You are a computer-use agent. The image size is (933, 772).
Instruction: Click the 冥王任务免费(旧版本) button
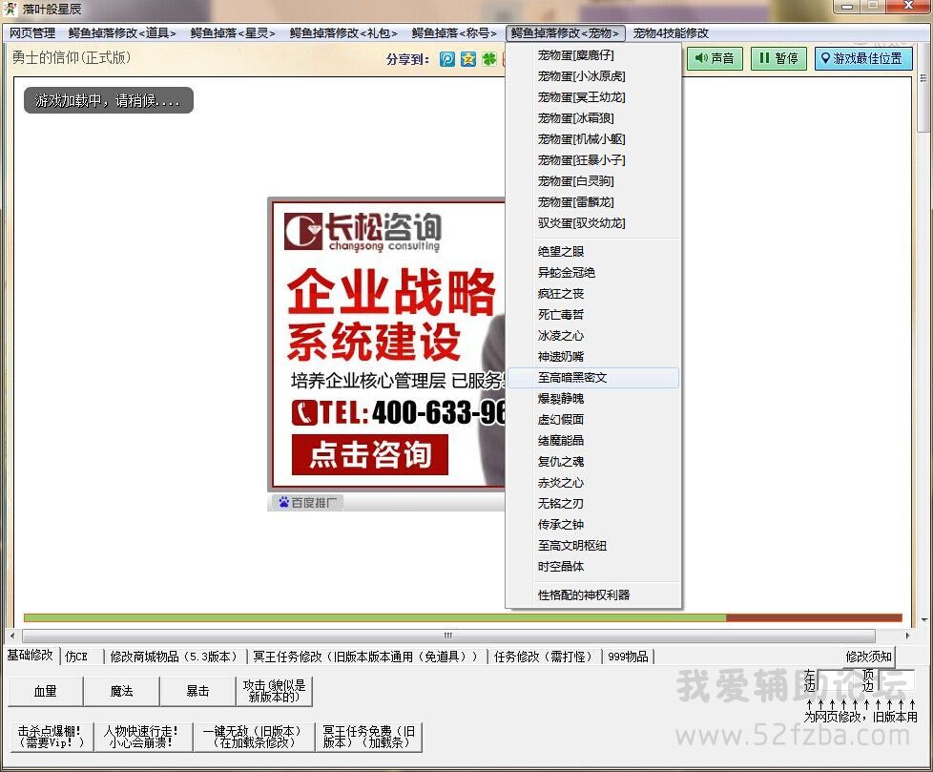[369, 737]
